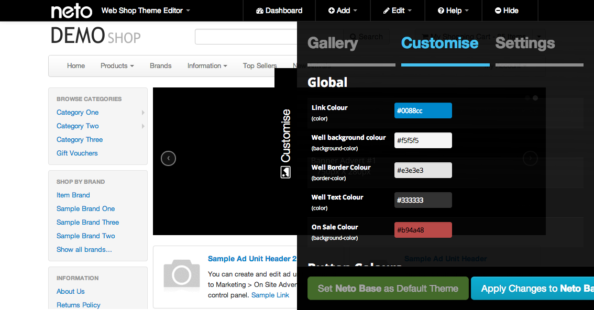Click the BROWSE CATEGORIES heading

pos(89,99)
